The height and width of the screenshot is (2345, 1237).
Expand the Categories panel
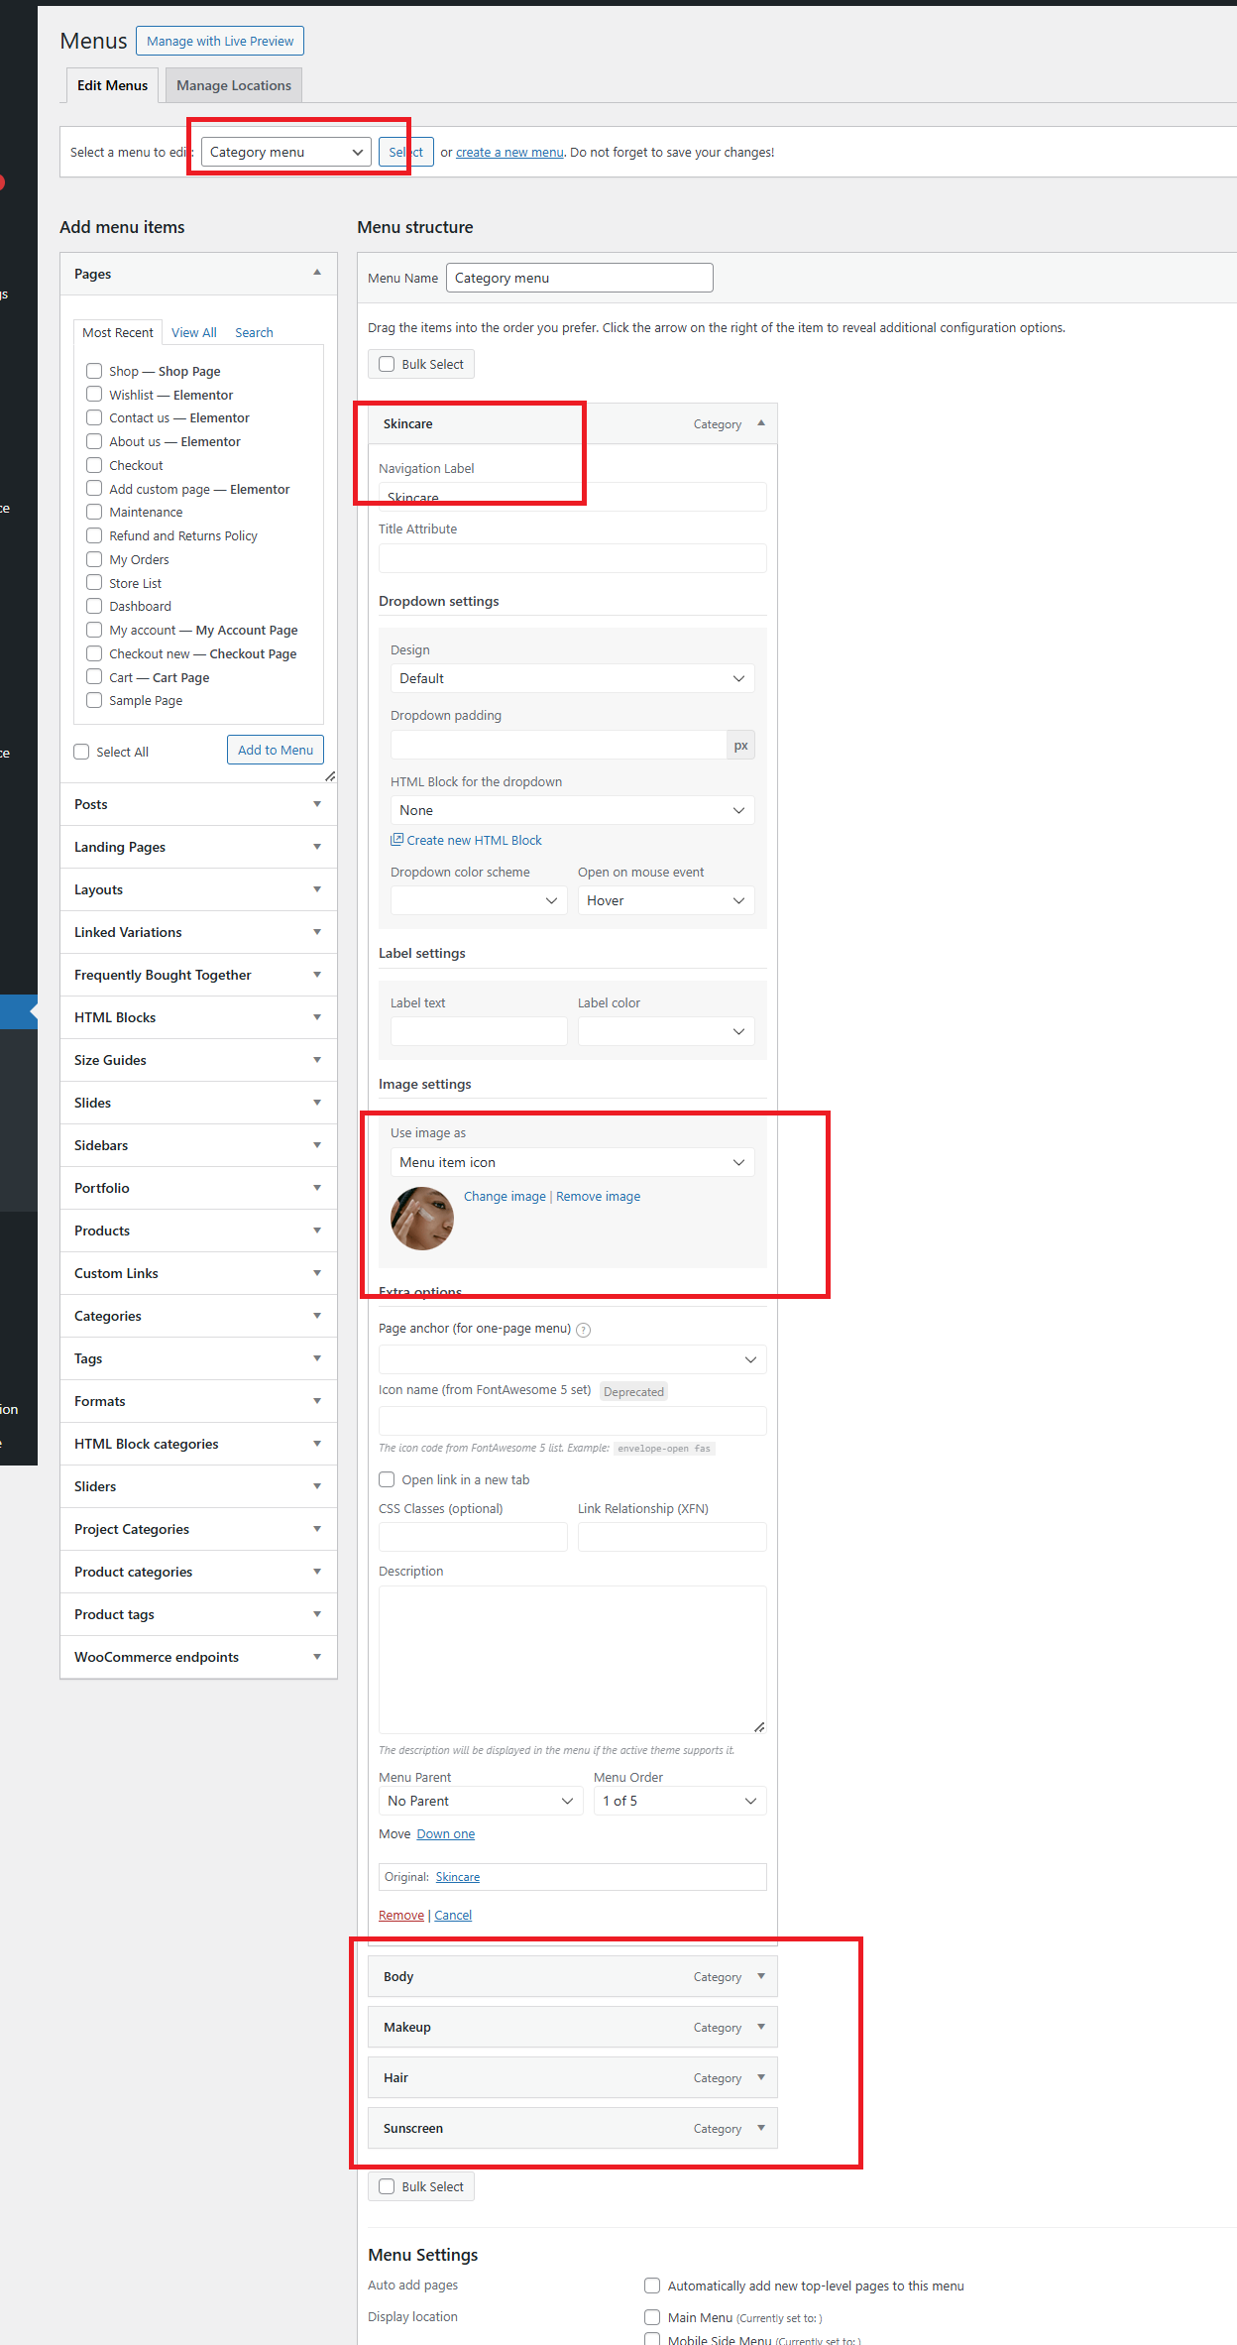[x=317, y=1316]
